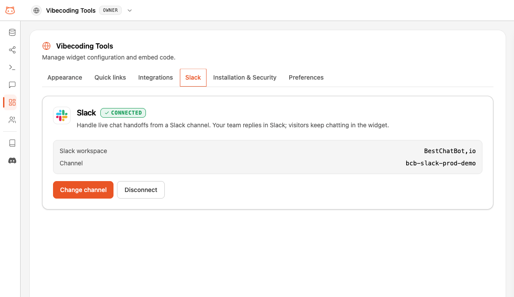The image size is (514, 297).
Task: Open the team members sidebar icon
Action: [12, 120]
